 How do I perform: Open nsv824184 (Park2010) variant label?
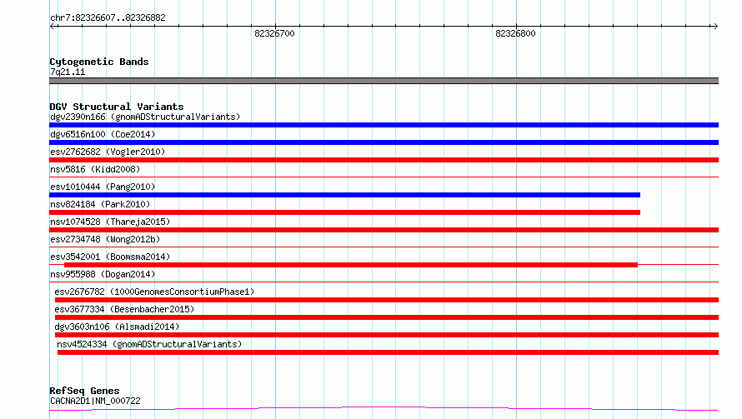(100, 204)
